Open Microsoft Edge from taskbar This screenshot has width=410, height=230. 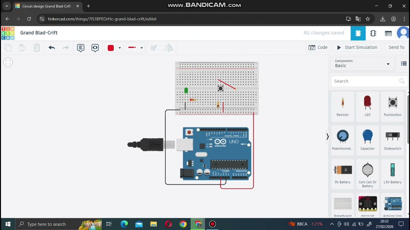(x=124, y=224)
